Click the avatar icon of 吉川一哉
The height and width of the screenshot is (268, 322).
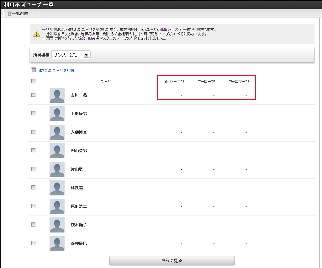57,95
